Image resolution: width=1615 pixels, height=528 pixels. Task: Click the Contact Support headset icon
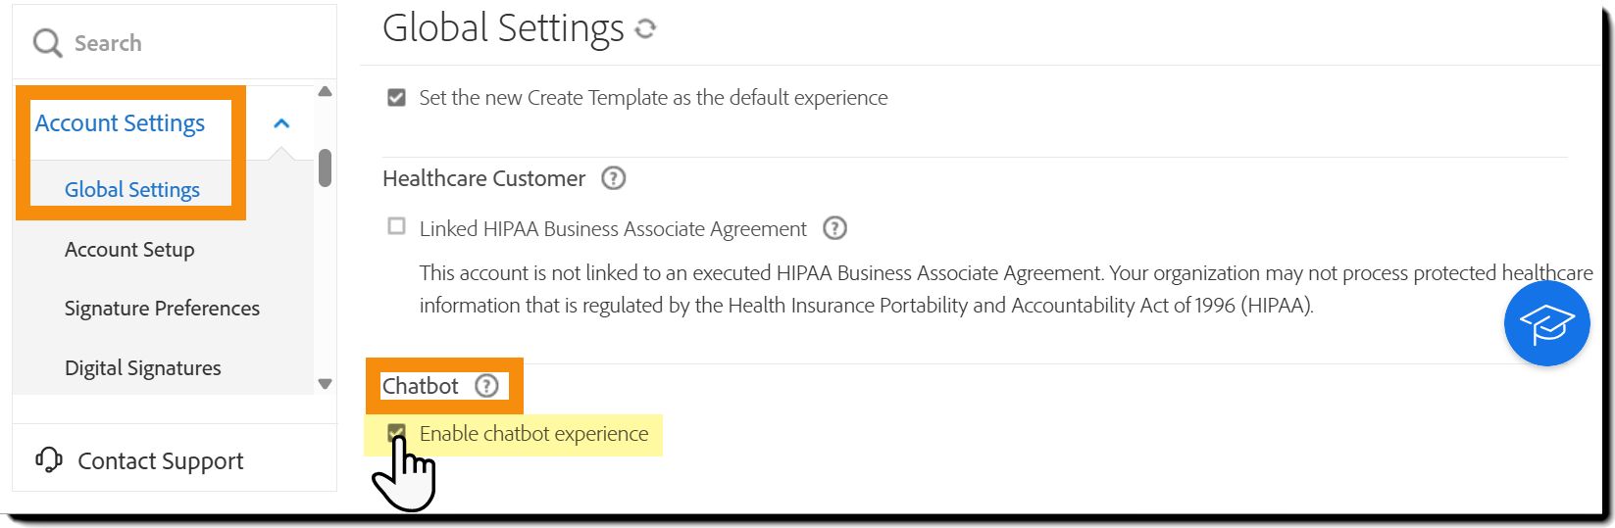[48, 459]
